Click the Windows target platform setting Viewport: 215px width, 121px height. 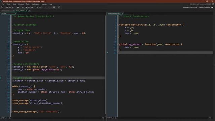(186, 7)
